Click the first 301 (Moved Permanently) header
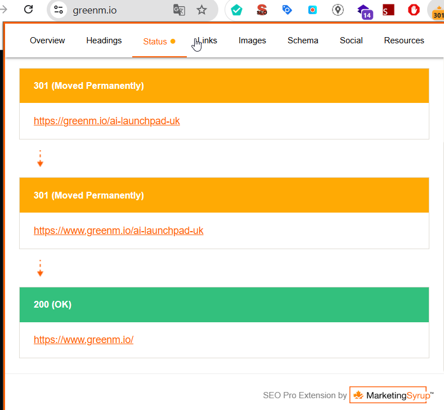Image resolution: width=444 pixels, height=410 pixels. [224, 85]
